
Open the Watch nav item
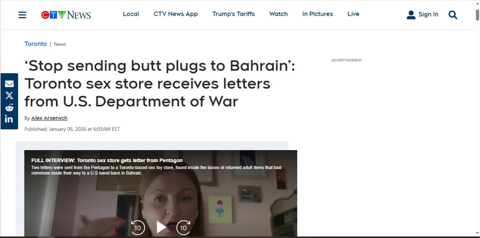(x=278, y=14)
